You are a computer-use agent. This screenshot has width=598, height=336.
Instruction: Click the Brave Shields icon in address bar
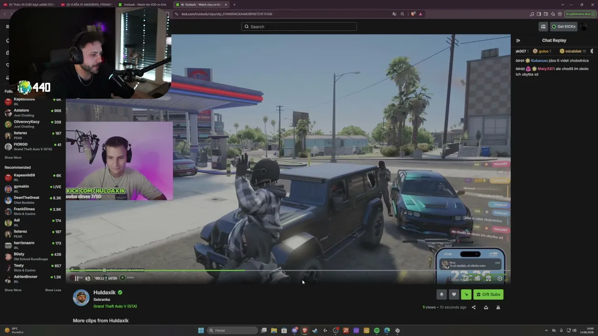413,14
